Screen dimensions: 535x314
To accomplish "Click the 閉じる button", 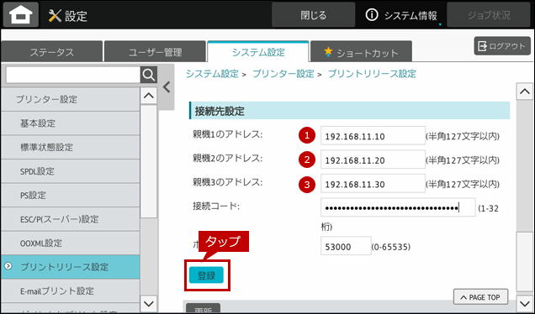I will pyautogui.click(x=314, y=15).
